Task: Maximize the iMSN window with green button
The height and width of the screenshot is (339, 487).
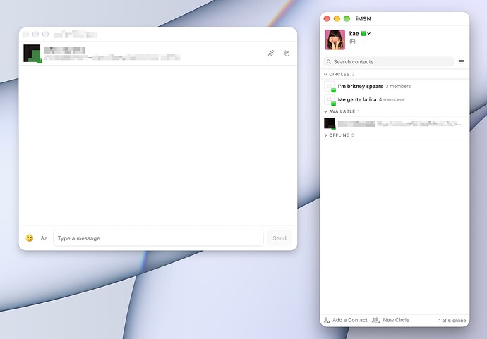Action: [x=347, y=18]
